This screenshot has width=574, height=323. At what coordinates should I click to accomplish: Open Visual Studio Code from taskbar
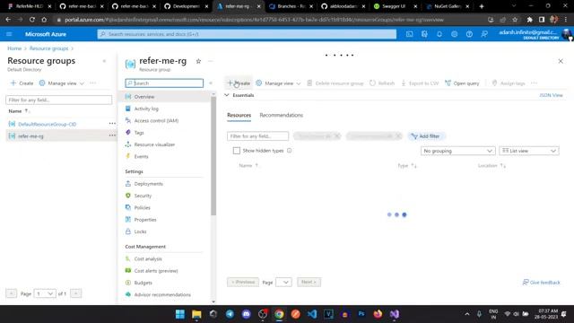coord(312,314)
